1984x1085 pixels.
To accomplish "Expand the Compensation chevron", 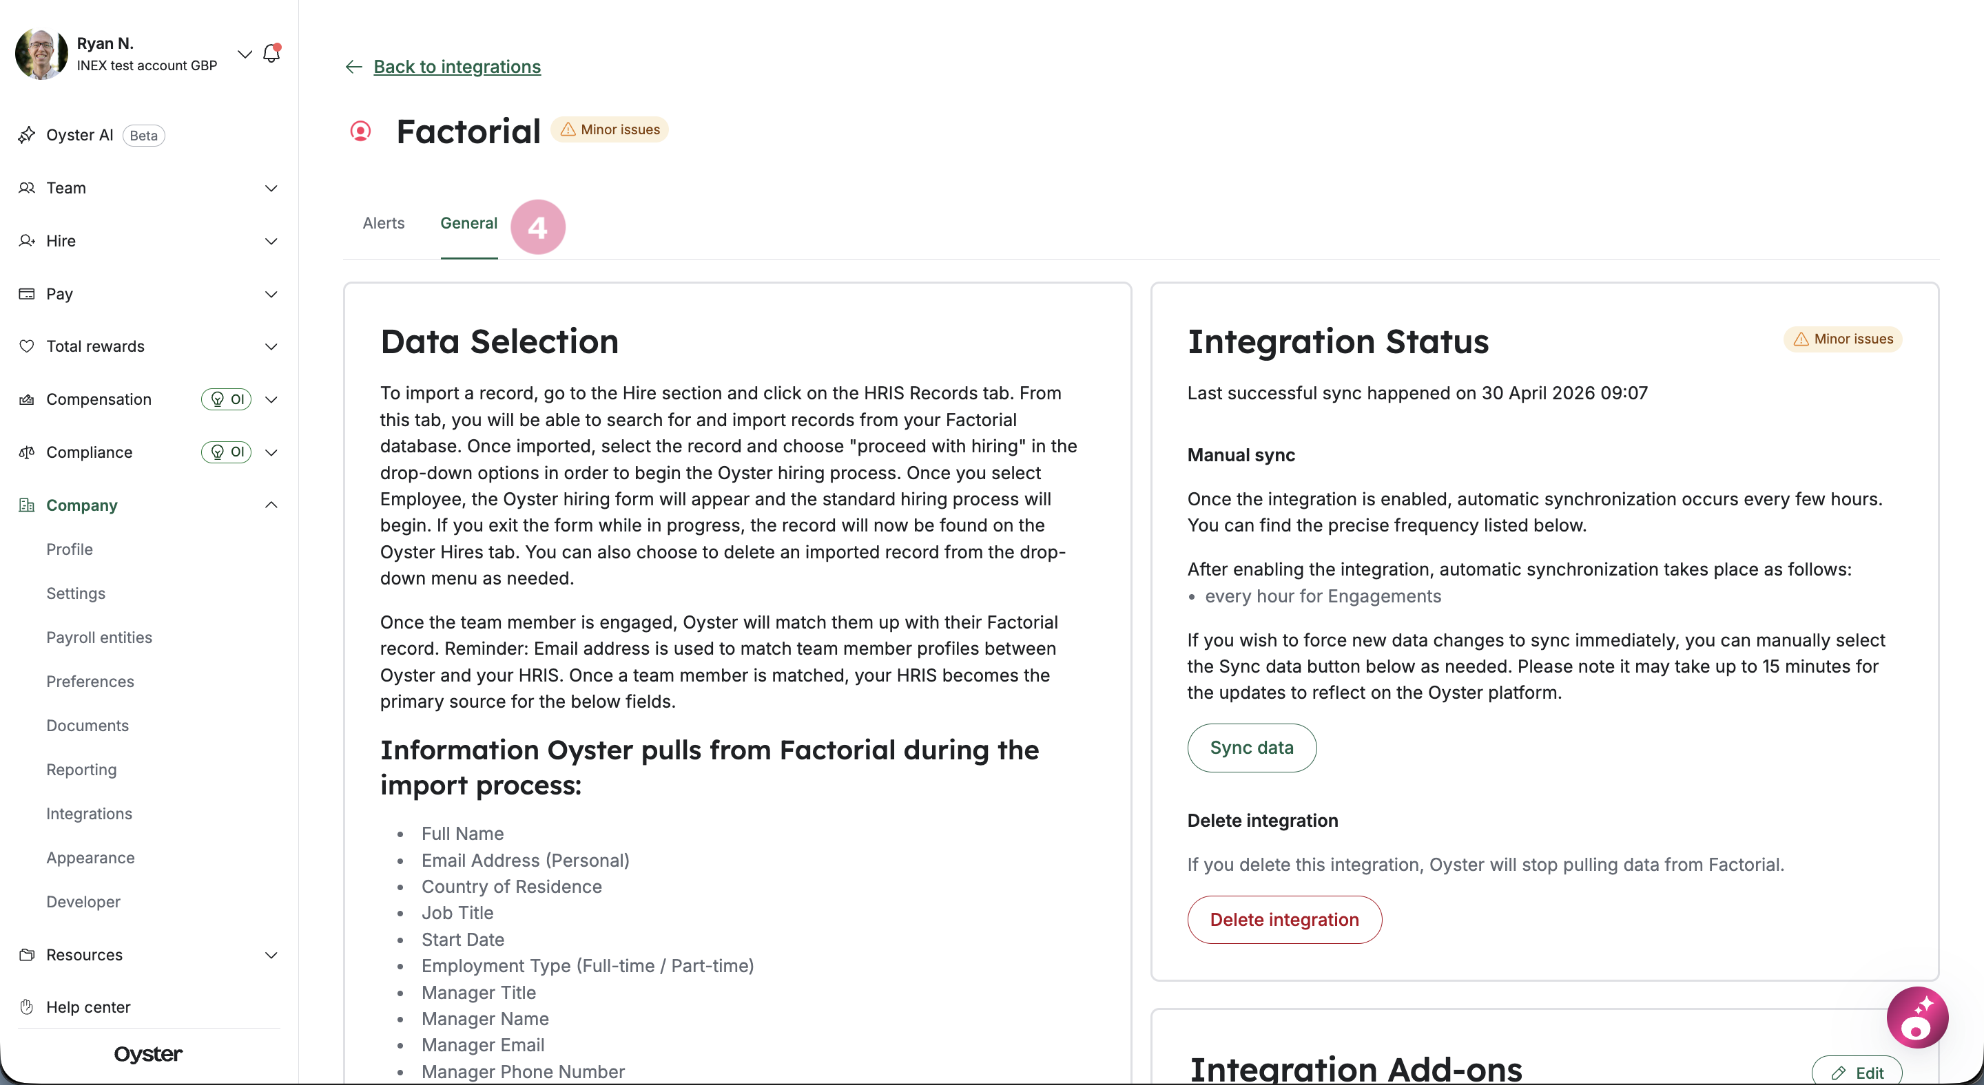I will (271, 399).
